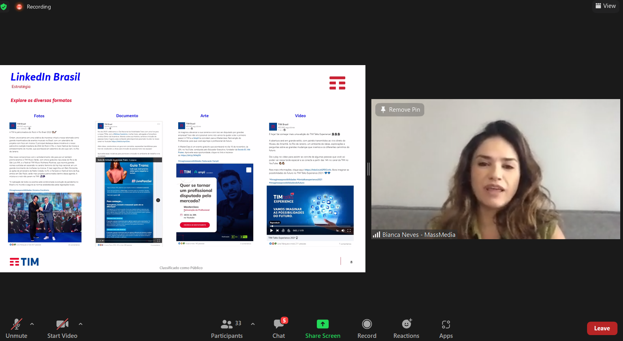Leave the meeting
This screenshot has width=623, height=341.
(x=602, y=328)
